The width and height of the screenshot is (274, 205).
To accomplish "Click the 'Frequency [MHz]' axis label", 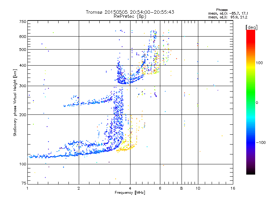I will point(130,193).
